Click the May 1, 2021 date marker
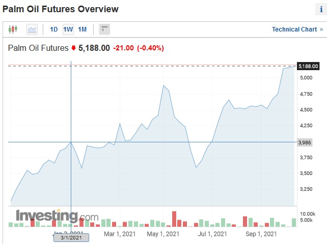 163,234
